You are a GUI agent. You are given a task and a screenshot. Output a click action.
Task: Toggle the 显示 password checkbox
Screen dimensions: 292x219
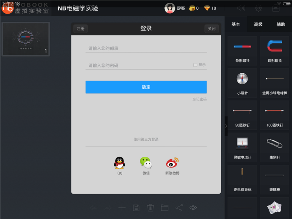coord(195,65)
